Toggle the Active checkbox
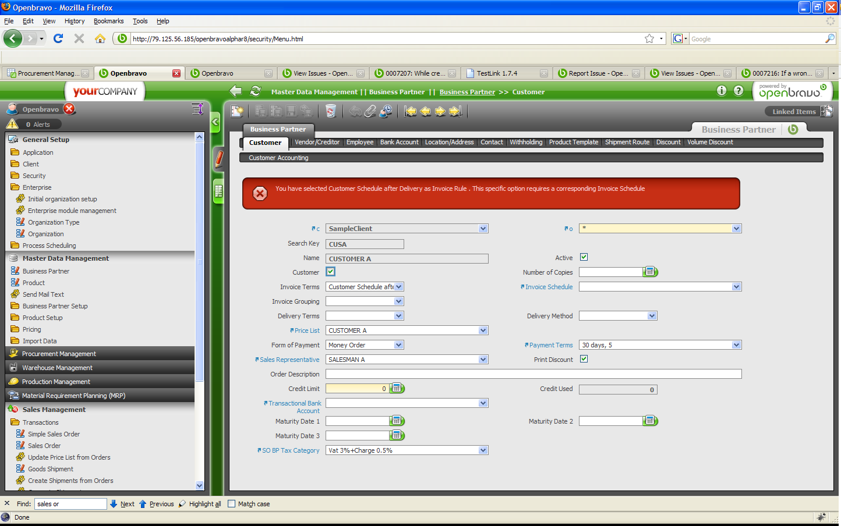 point(584,257)
